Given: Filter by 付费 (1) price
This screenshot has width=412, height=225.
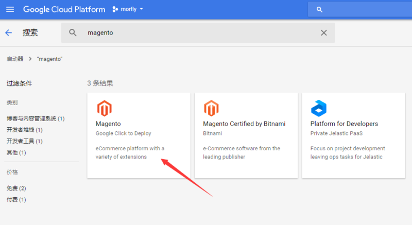Looking at the screenshot, I should point(16,199).
